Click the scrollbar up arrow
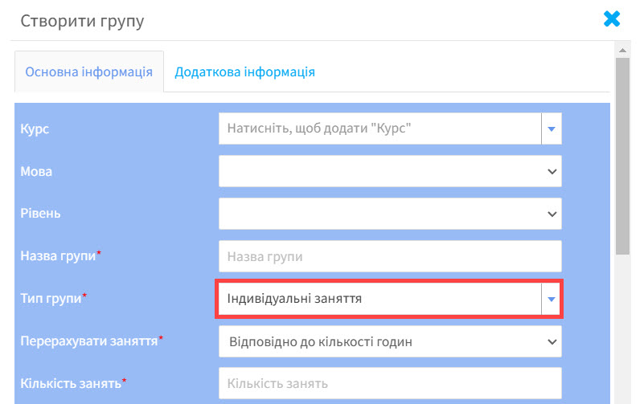644x404 pixels. tap(622, 50)
